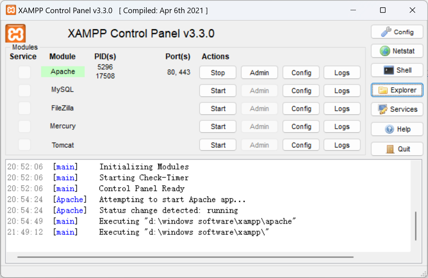Open Apache Config options
Viewport: 428px width, 278px height.
click(301, 72)
